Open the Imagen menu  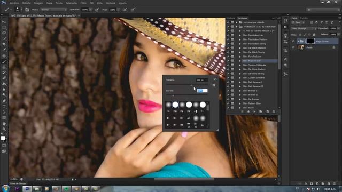tap(38, 3)
